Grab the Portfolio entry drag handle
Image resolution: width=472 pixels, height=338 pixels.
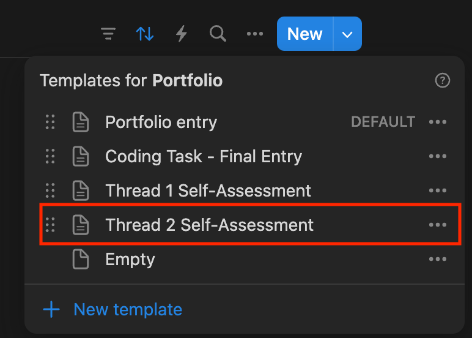[x=51, y=122]
